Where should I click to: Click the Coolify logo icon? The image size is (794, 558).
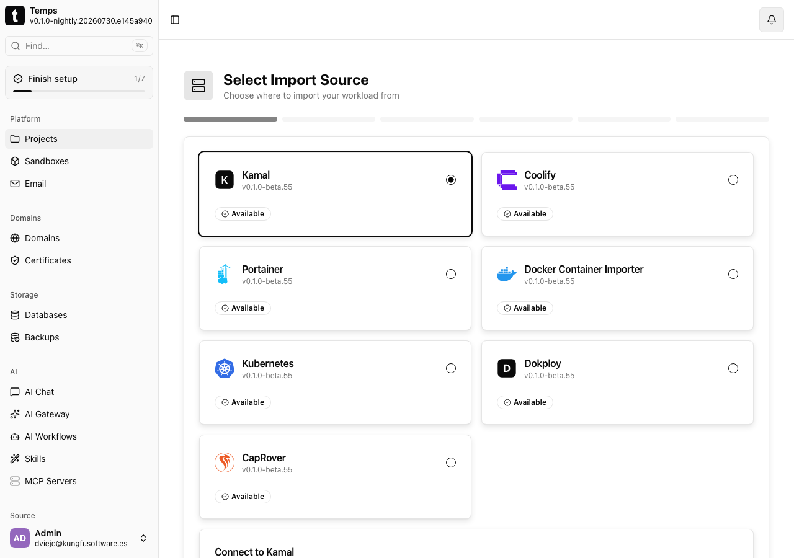507,180
